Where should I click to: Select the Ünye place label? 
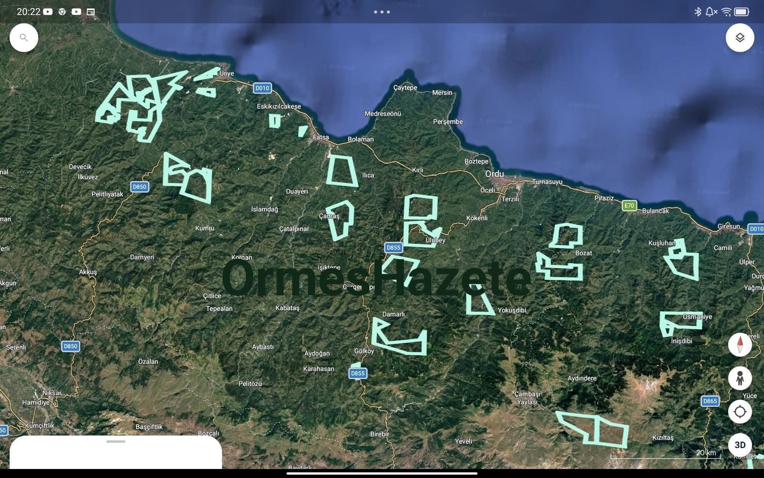(226, 74)
